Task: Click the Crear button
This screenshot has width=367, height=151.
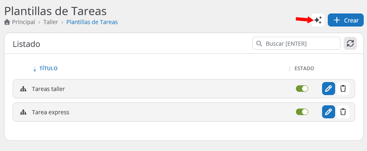Action: tap(346, 20)
